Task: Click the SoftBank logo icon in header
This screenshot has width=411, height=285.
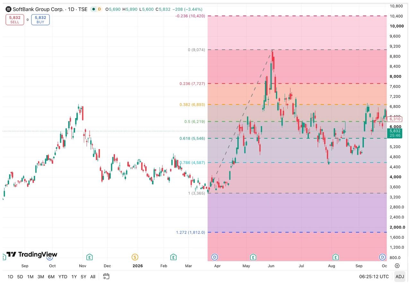Action: pos(9,9)
